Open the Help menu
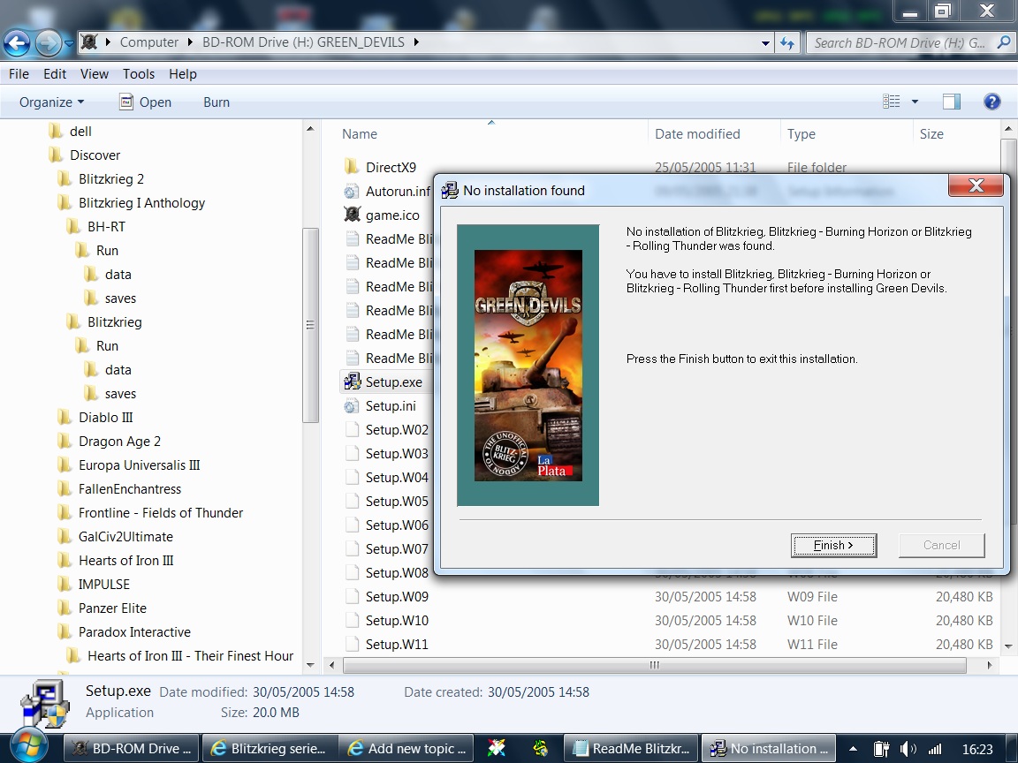 pos(182,74)
